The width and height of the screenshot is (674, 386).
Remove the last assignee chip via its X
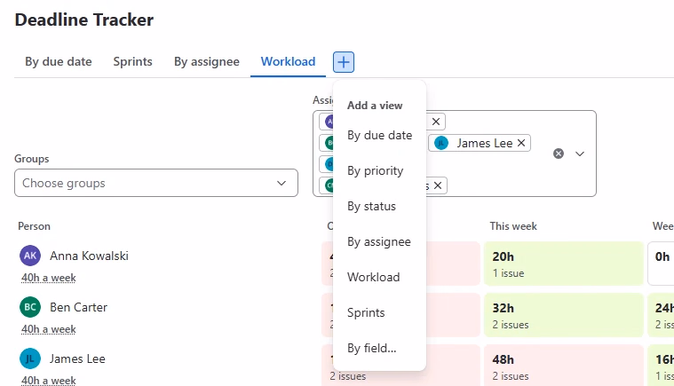(x=438, y=185)
